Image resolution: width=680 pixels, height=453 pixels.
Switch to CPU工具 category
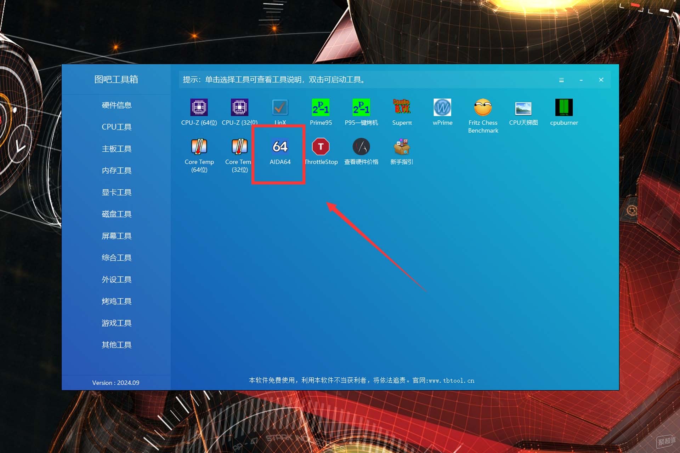tap(117, 127)
